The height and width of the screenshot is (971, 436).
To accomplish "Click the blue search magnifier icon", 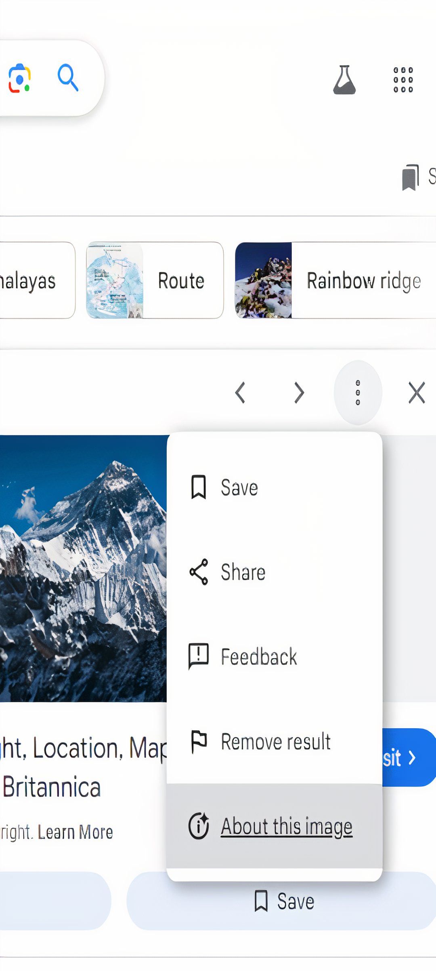I will click(68, 77).
